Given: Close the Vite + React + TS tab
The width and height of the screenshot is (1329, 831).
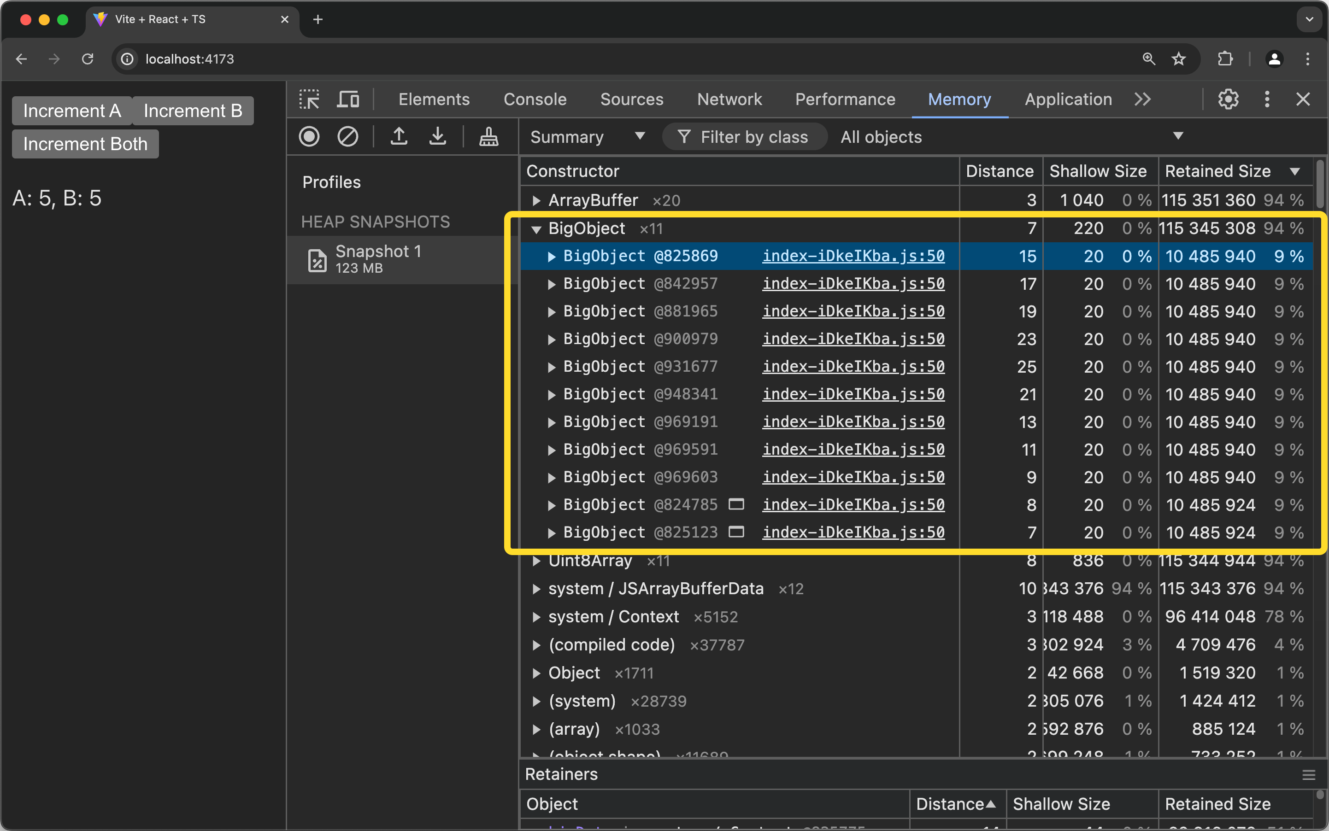Looking at the screenshot, I should point(285,20).
